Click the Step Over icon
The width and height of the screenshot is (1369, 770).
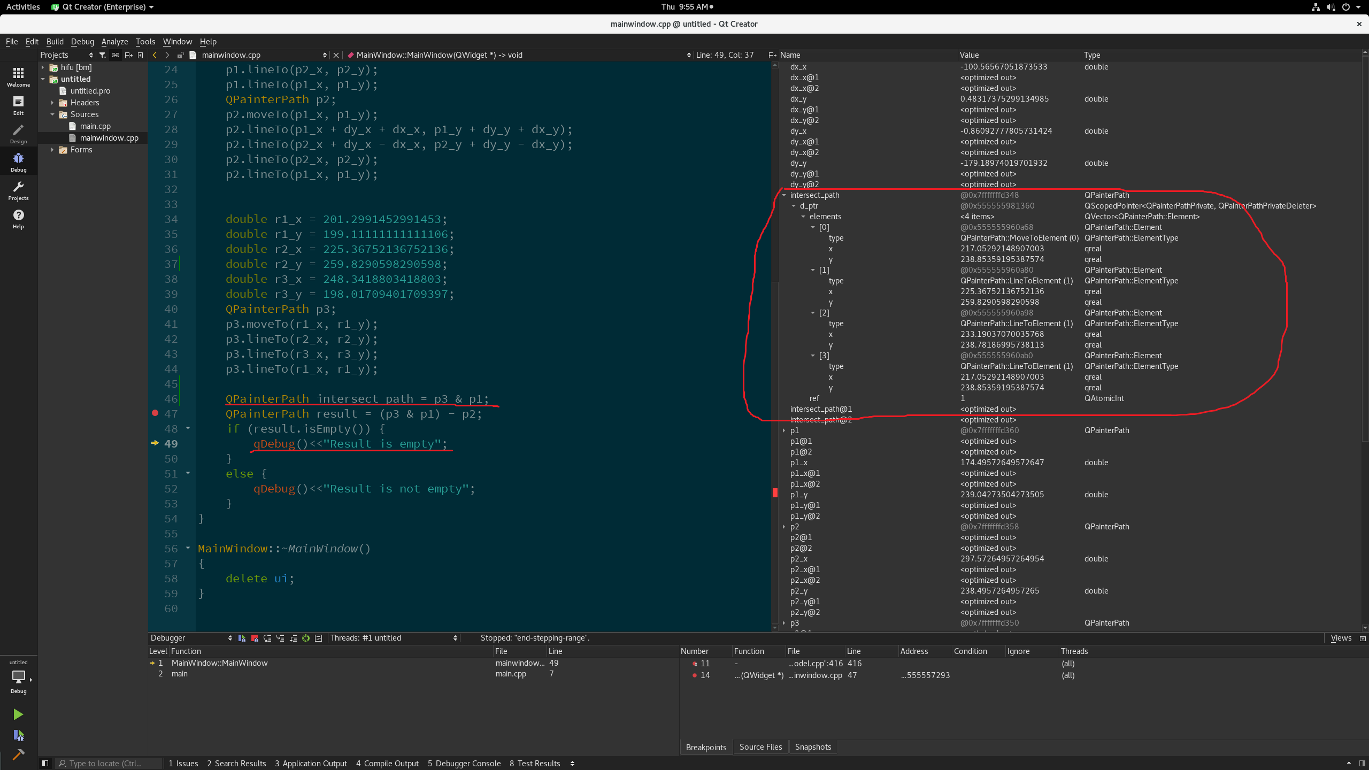[x=267, y=638]
